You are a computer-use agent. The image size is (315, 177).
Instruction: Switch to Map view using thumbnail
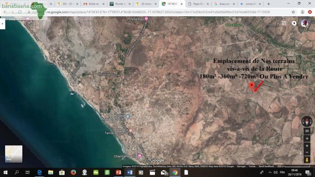click(x=13, y=154)
